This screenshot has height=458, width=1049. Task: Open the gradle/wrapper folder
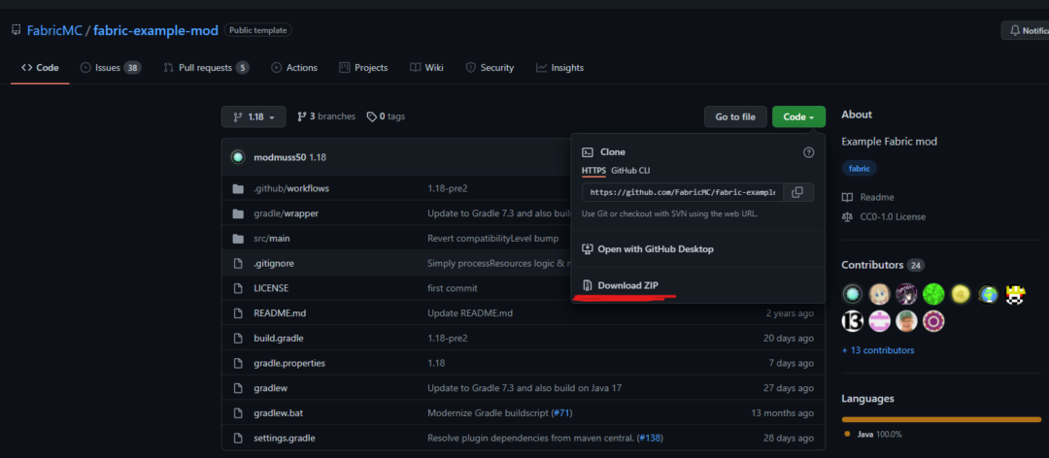286,213
